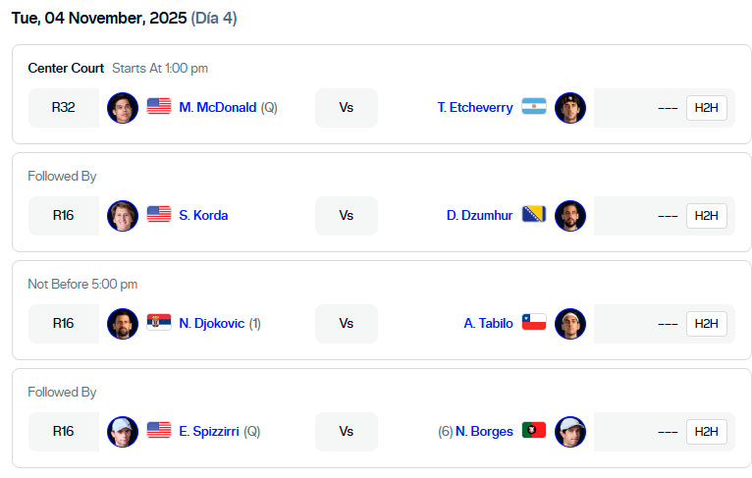The height and width of the screenshot is (478, 752).
Task: Open A. Tabilo player profile link
Action: point(488,323)
